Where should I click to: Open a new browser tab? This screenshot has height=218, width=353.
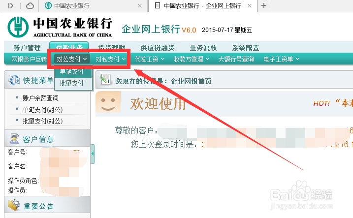coord(263,5)
